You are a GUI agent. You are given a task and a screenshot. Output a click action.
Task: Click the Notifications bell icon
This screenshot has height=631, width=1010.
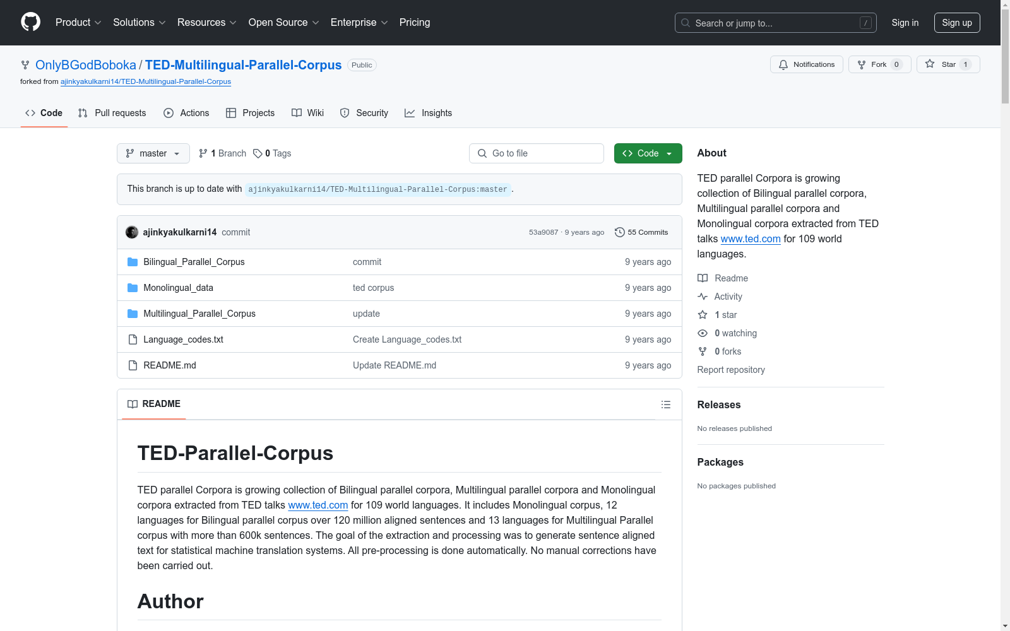(783, 64)
